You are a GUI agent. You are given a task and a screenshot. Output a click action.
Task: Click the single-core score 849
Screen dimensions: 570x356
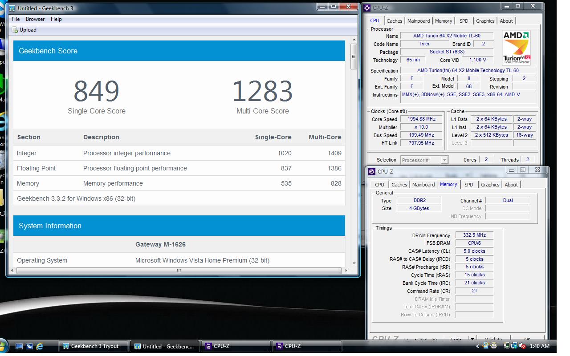(96, 91)
